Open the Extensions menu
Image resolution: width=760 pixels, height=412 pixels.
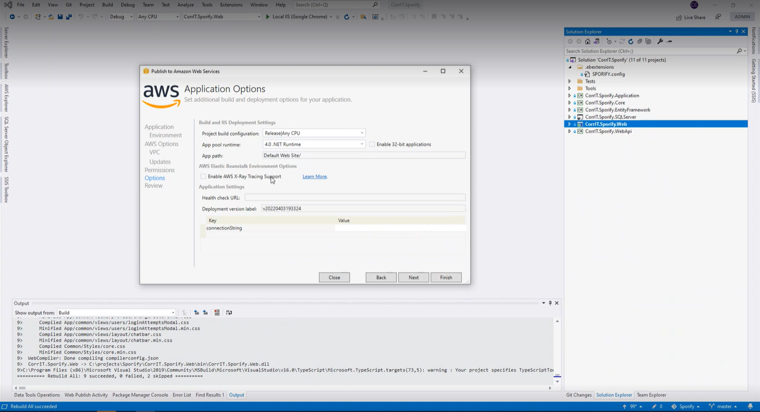pos(231,5)
